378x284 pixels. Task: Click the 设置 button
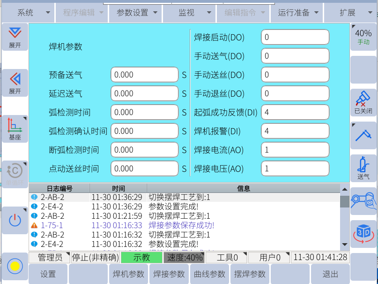pos(48,274)
